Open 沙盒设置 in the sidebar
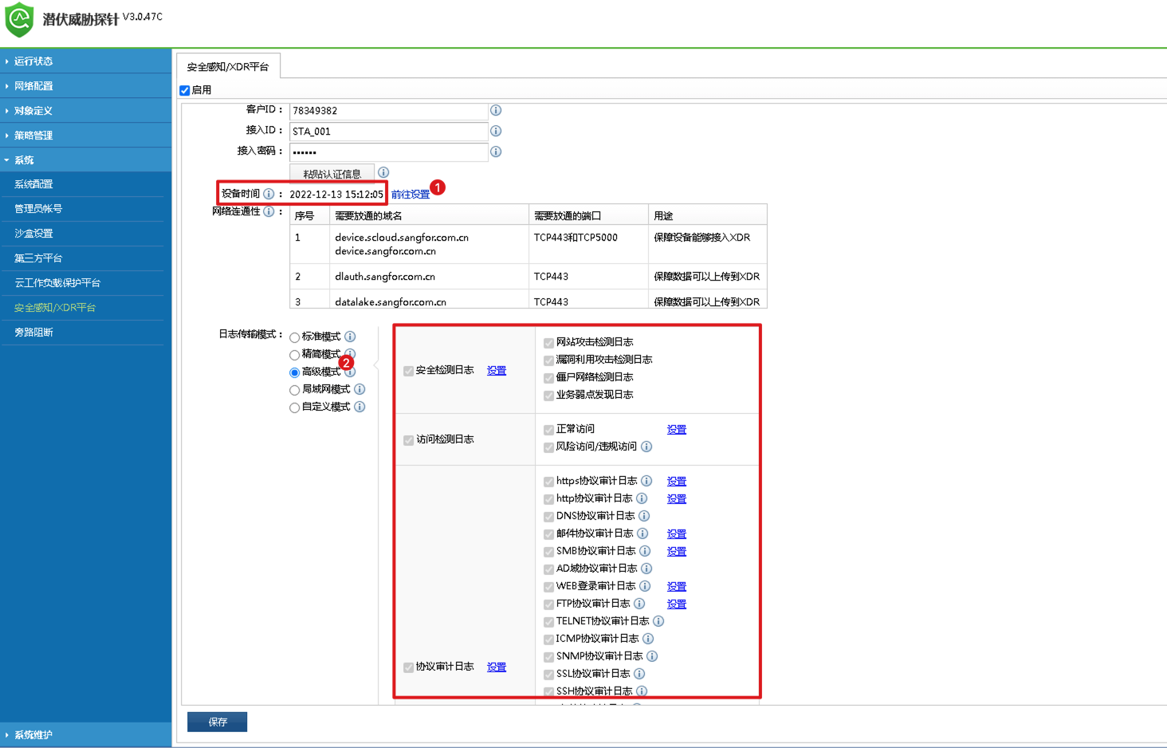Image resolution: width=1167 pixels, height=748 pixels. point(33,234)
